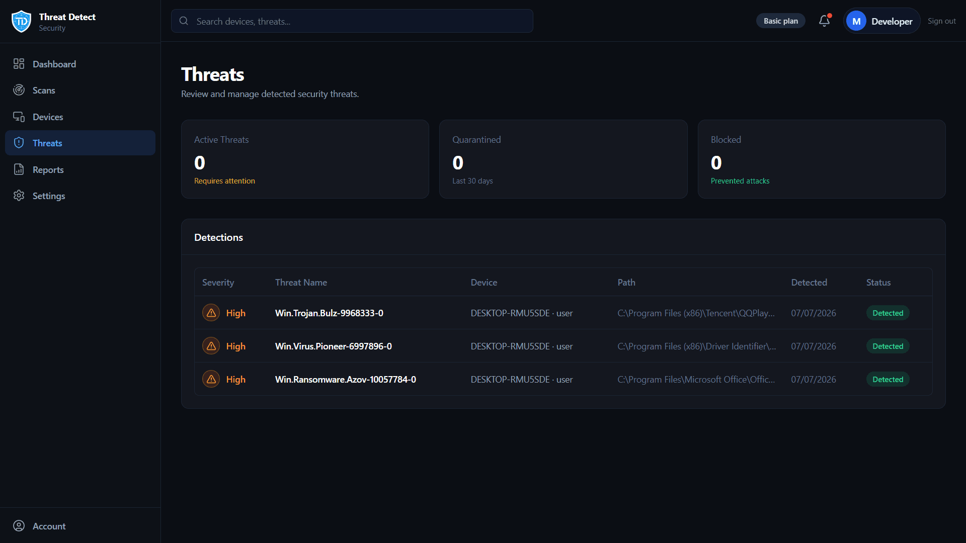This screenshot has height=543, width=966.
Task: Click the Devices icon in sidebar
Action: coord(19,117)
